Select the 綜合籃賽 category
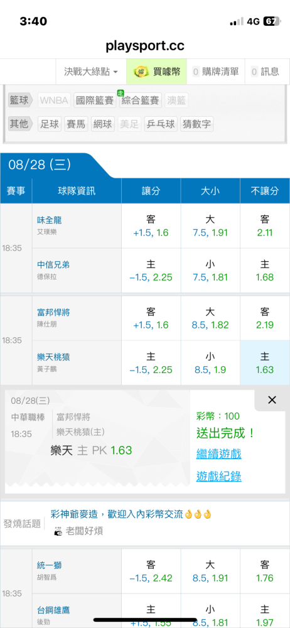Screen dimensions: 290x628 [141, 100]
